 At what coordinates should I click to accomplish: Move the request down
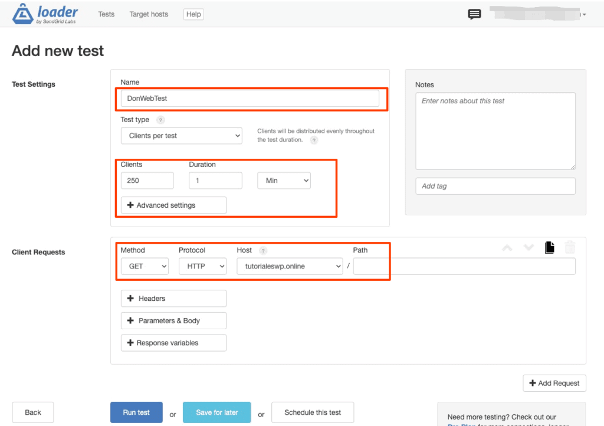coord(528,247)
